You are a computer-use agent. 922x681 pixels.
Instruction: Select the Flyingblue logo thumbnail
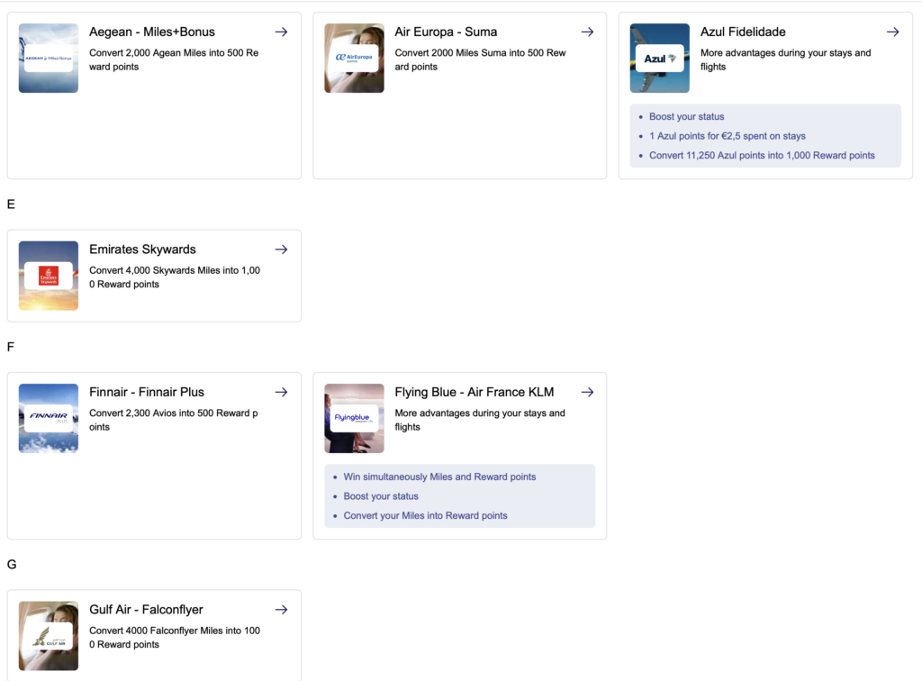click(x=354, y=419)
